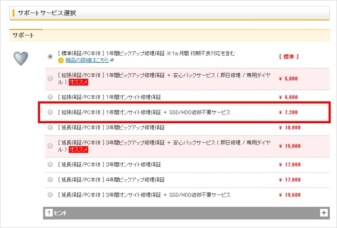Image resolution: width=337 pixels, height=228 pixels.
Task: Click the external link icon after 商品の詳細はこちら
Action: tap(112, 61)
